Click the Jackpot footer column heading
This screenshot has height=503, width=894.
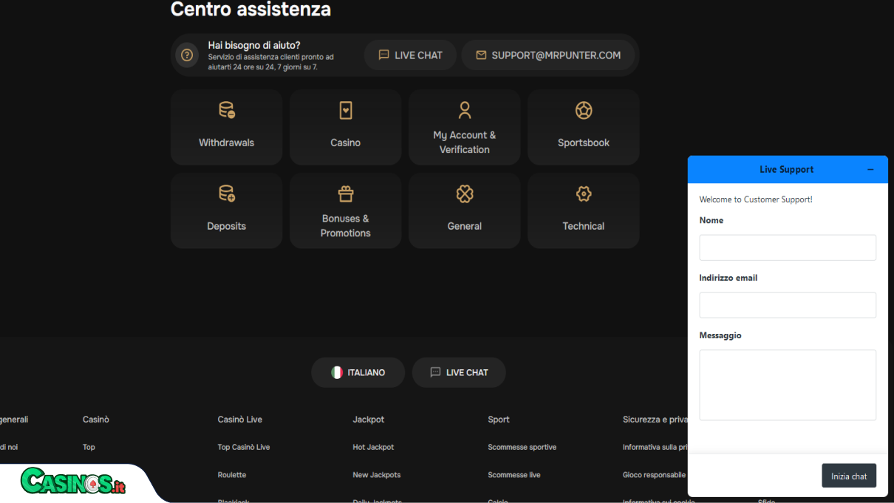369,420
